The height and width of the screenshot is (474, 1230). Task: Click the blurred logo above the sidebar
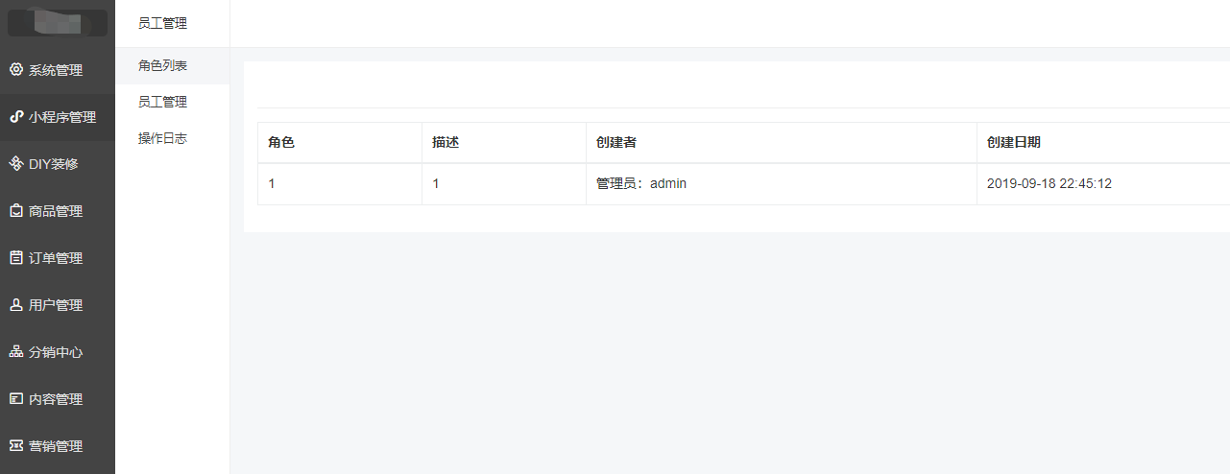(x=58, y=21)
